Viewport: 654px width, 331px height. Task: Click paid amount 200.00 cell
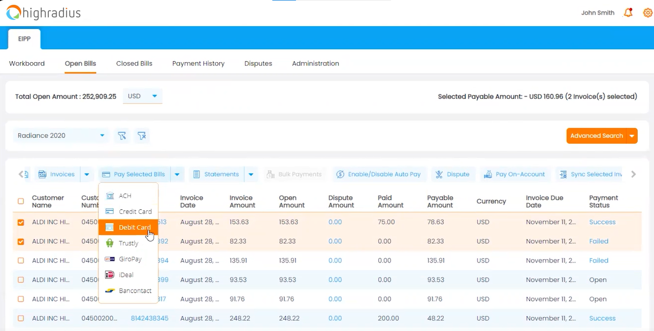click(x=388, y=318)
